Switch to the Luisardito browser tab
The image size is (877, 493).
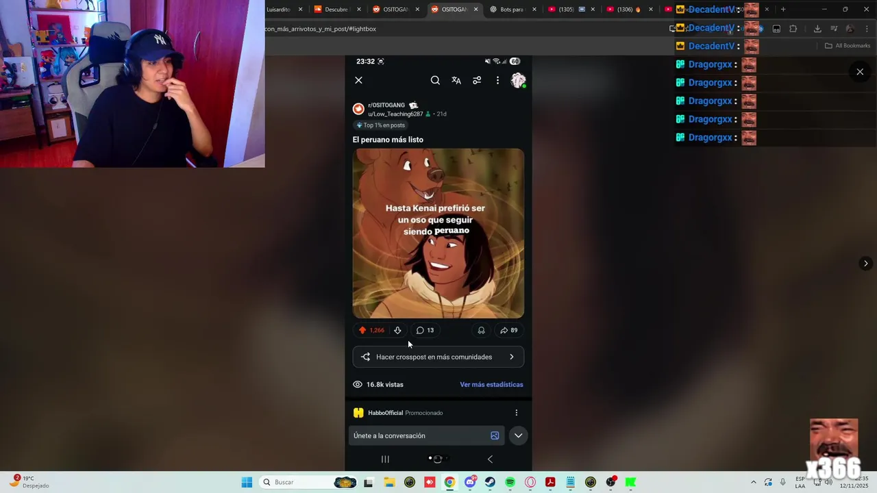pos(278,10)
